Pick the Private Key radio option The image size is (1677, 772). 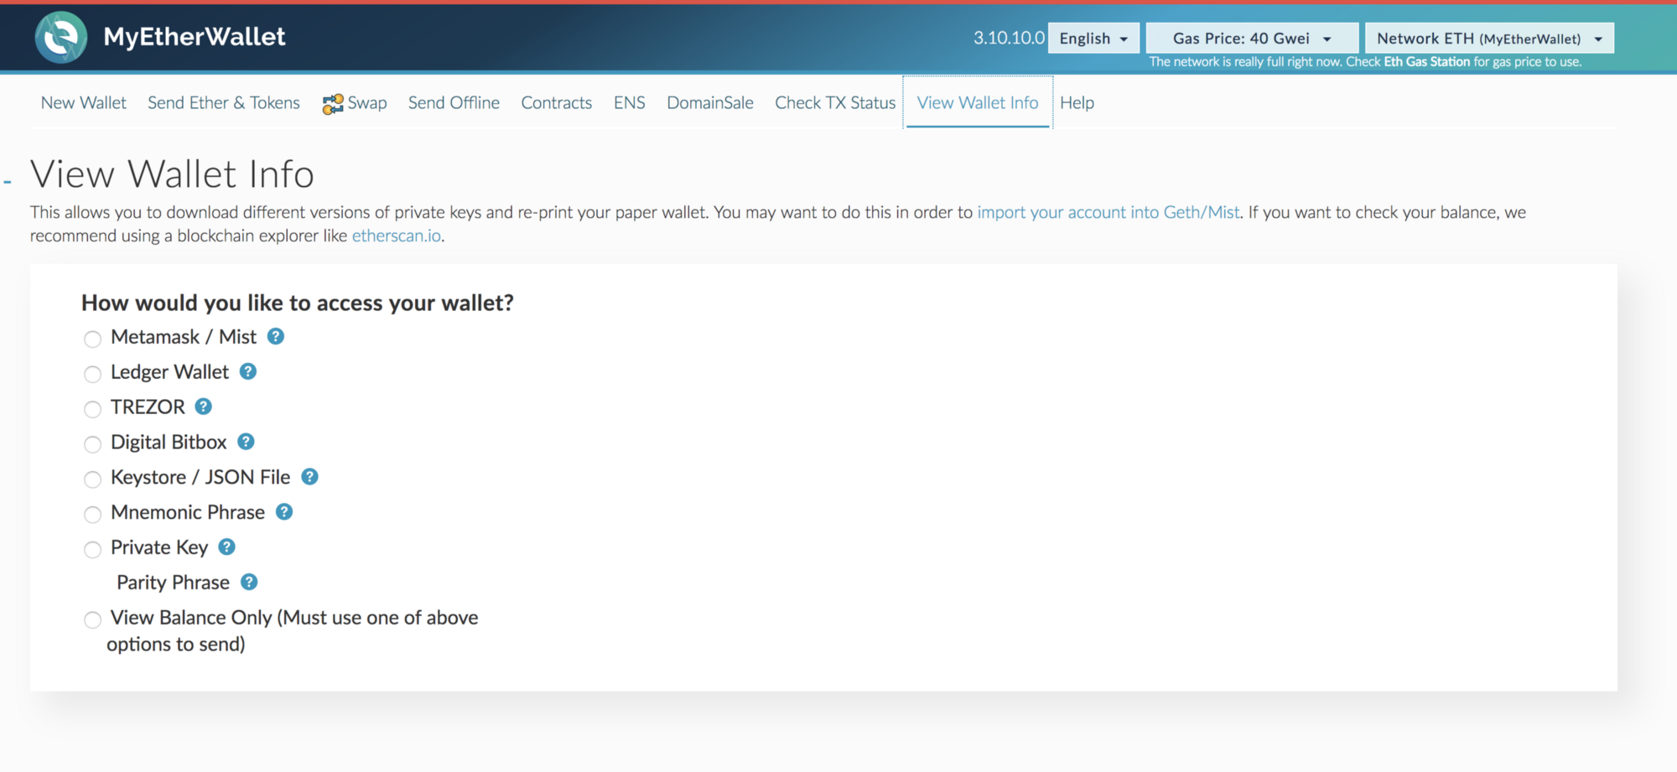(x=92, y=550)
